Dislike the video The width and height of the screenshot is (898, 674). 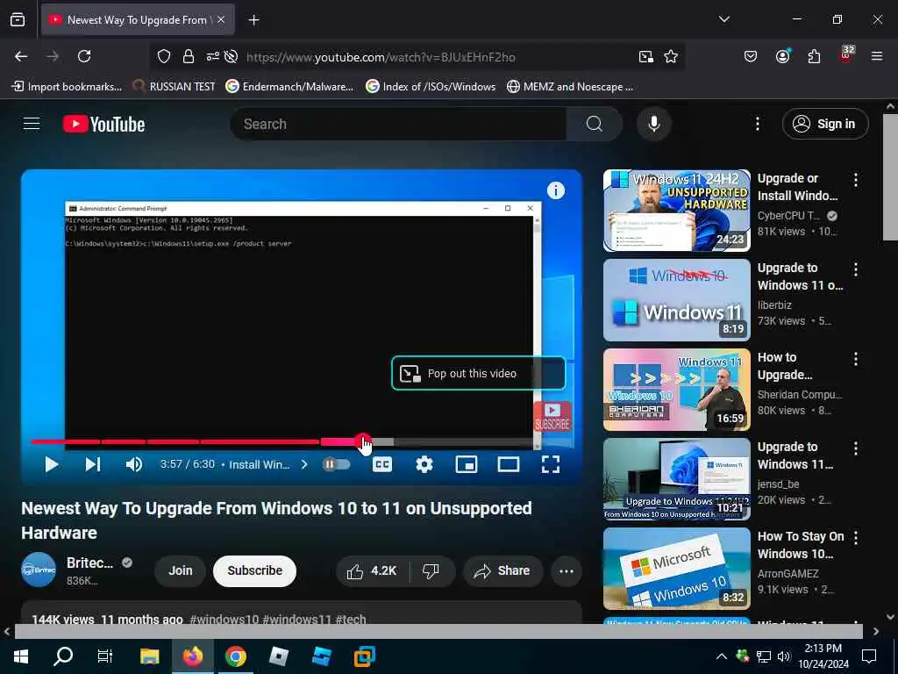pyautogui.click(x=431, y=570)
